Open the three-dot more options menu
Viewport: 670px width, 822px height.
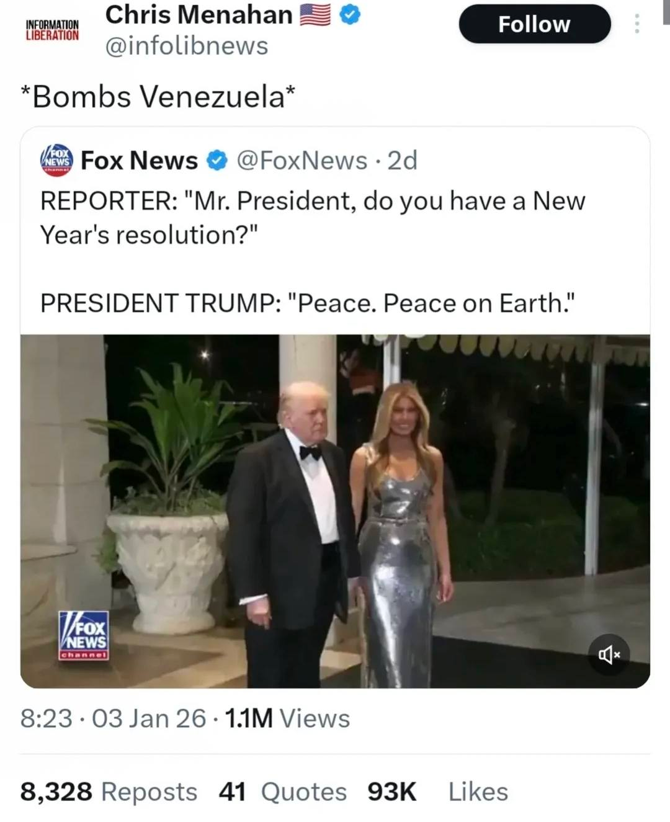click(x=636, y=24)
